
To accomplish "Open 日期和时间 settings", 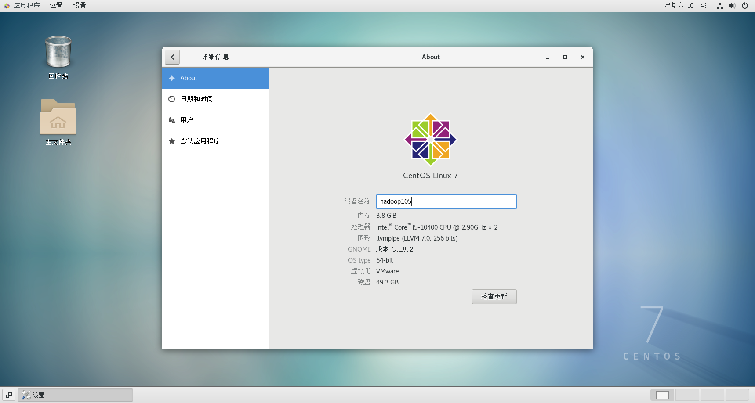I will coord(215,99).
